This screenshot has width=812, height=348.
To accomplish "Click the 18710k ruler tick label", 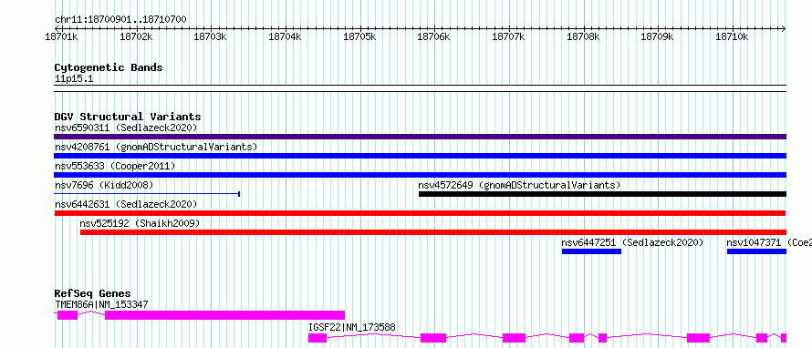I will point(733,37).
